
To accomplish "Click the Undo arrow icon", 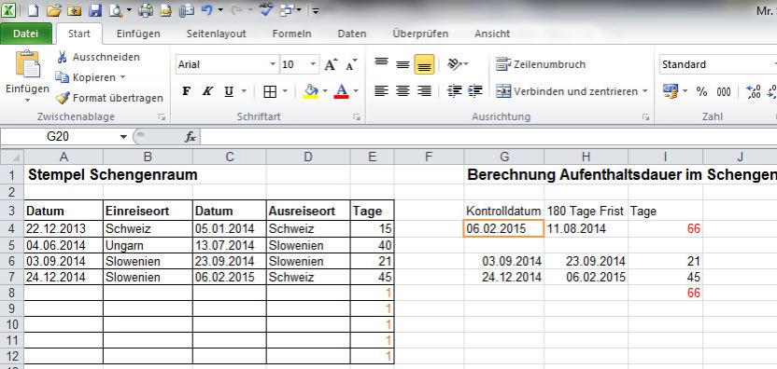I will [206, 9].
